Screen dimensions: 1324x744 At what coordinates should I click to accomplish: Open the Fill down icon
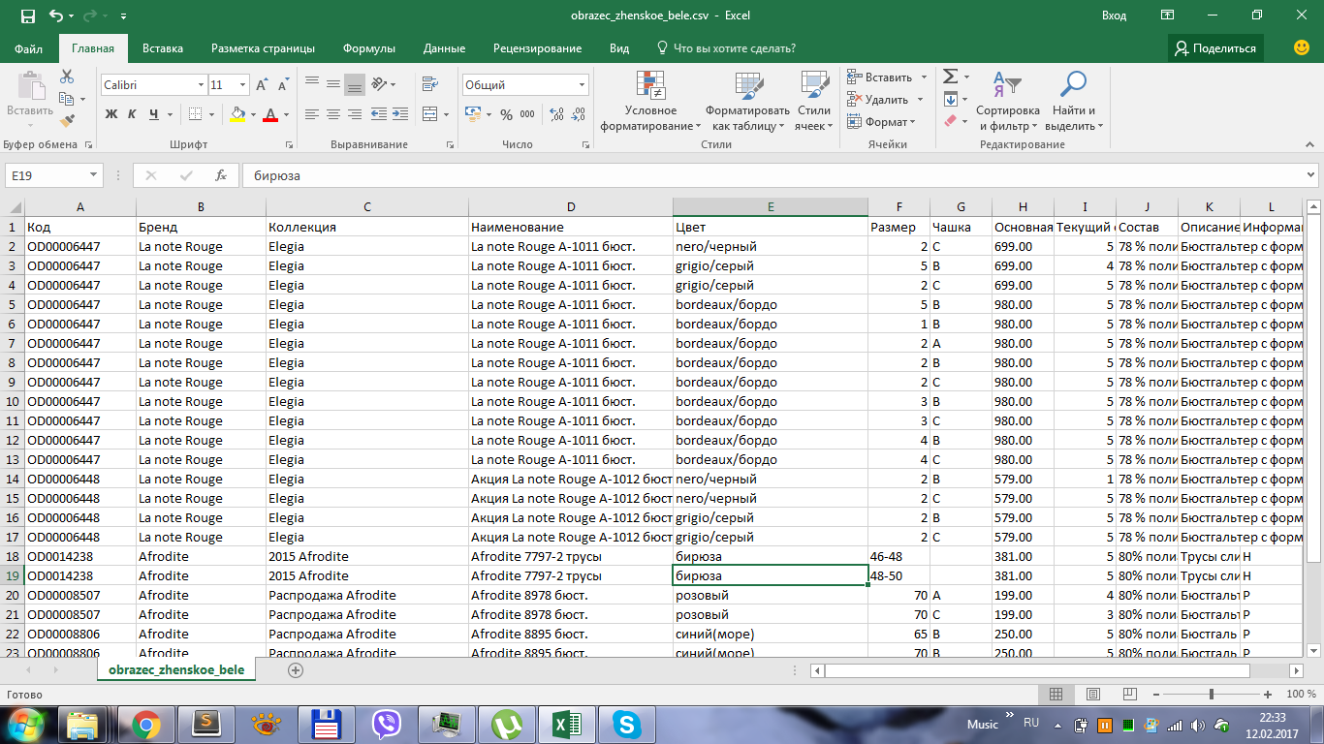click(951, 99)
